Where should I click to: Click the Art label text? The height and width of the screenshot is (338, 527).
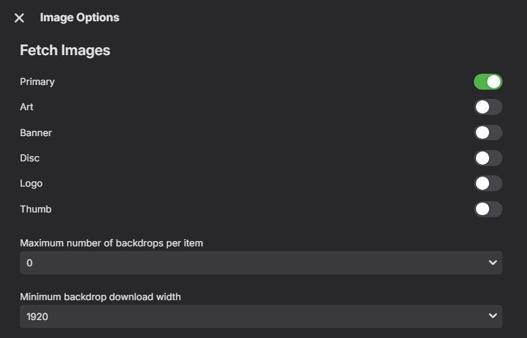pos(27,107)
